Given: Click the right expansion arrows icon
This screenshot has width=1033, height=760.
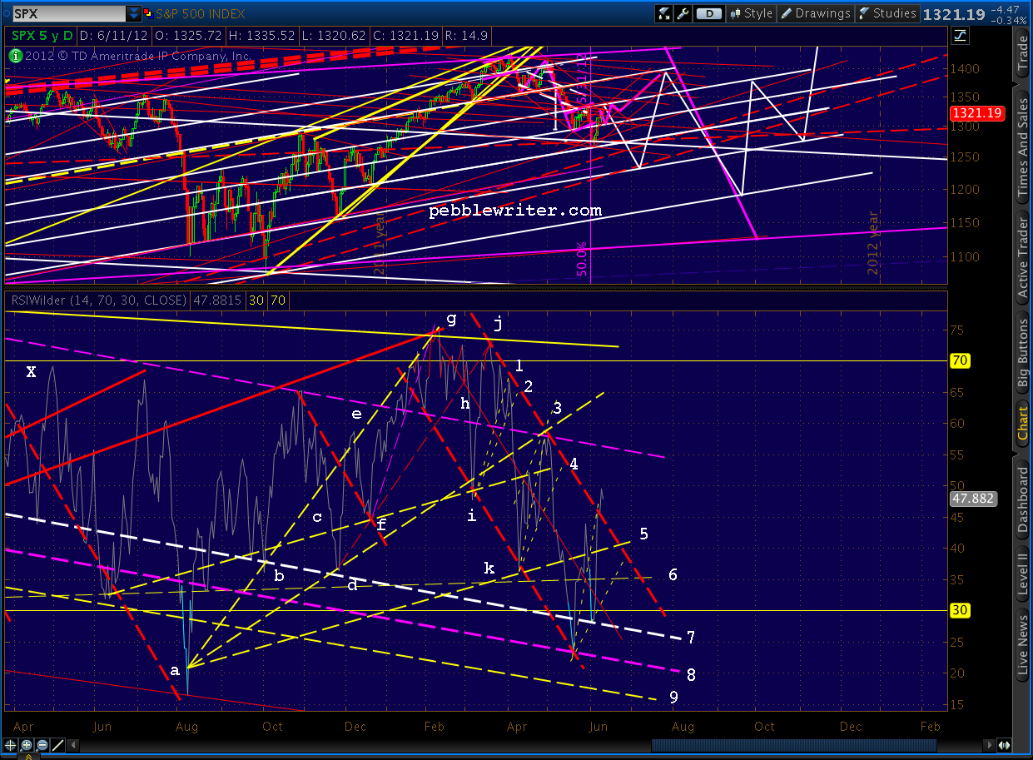Looking at the screenshot, I should tap(1006, 746).
